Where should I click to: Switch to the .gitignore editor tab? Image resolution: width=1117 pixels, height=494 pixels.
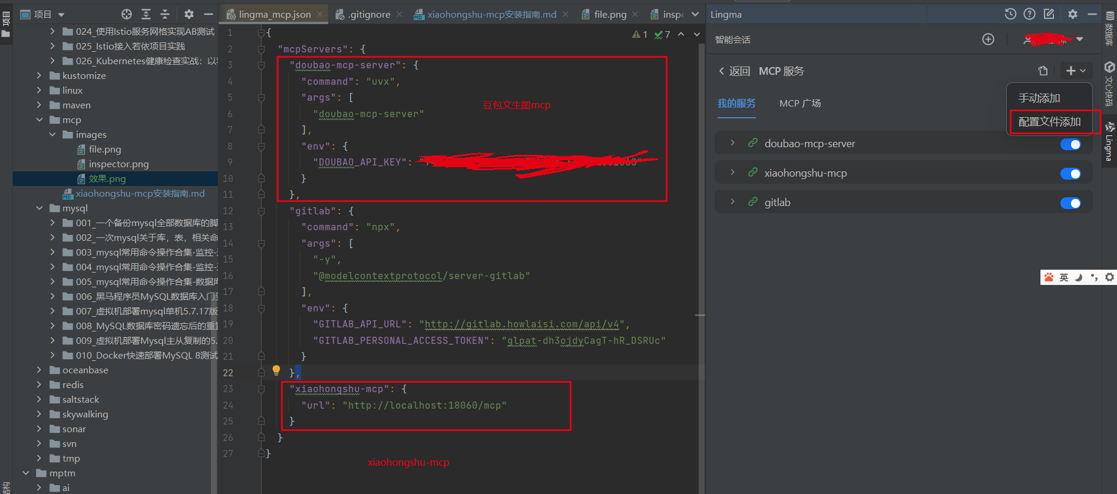point(369,15)
